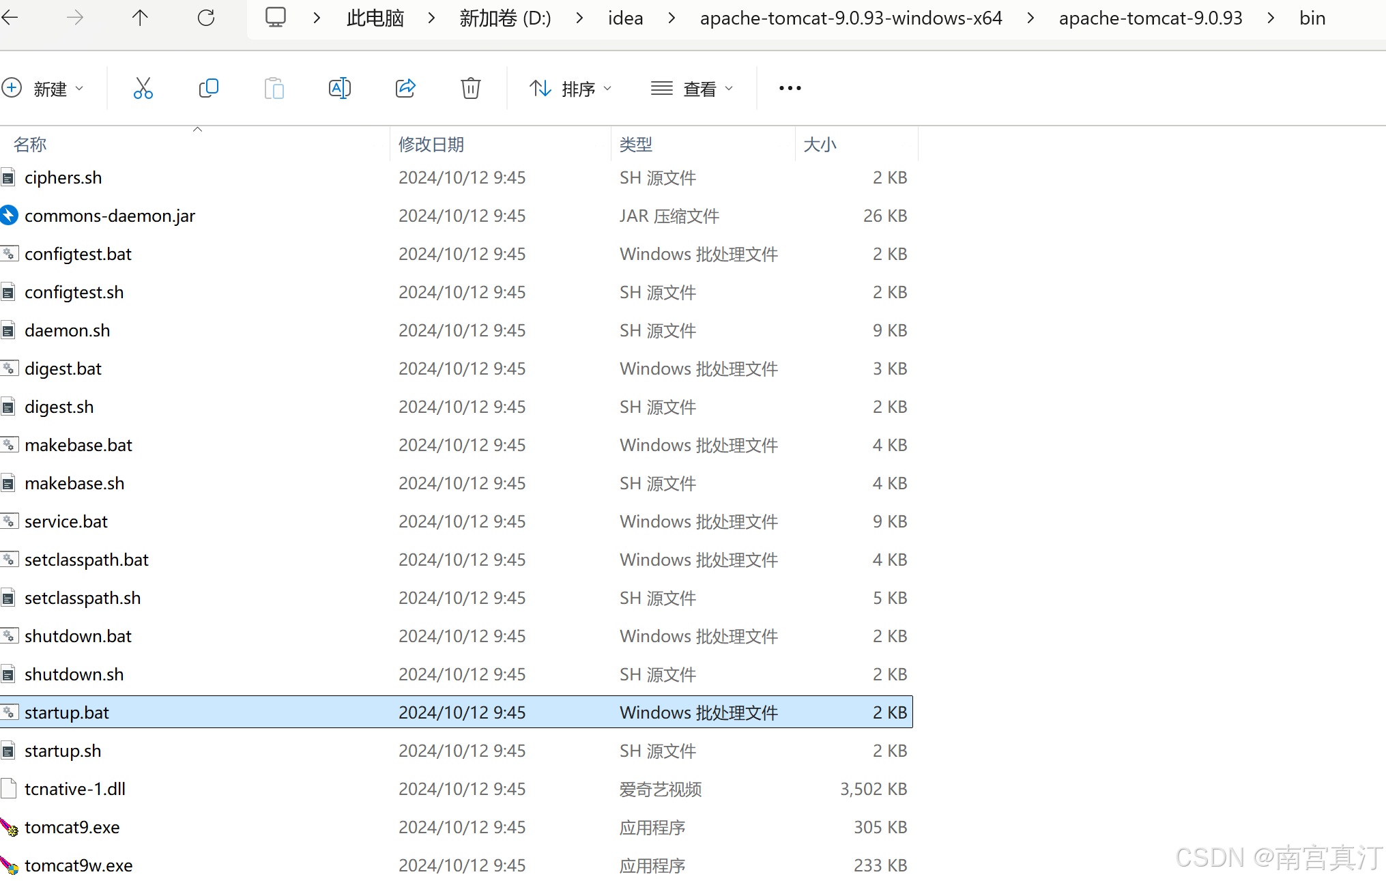Viewport: 1386px width, 881px height.
Task: Click the idea breadcrumb folder
Action: tap(625, 18)
